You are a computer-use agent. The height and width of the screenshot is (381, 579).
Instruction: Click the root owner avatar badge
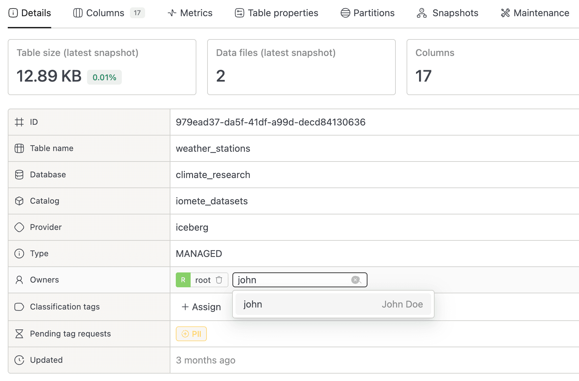tap(183, 280)
